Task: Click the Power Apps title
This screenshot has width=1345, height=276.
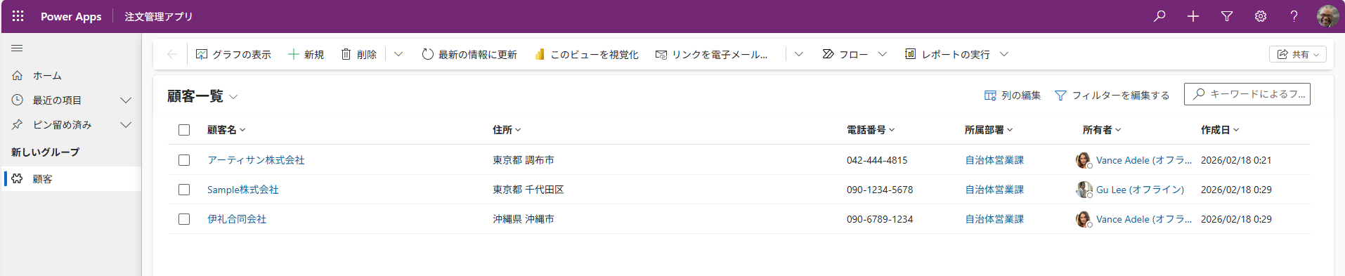Action: coord(71,16)
